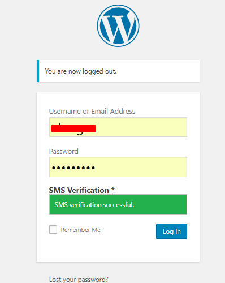Open the Lost your password? link
The image size is (225, 283).
pyautogui.click(x=79, y=279)
